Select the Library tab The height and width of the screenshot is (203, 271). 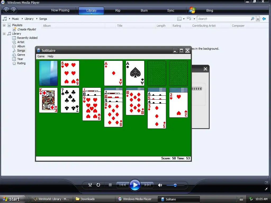(x=91, y=11)
